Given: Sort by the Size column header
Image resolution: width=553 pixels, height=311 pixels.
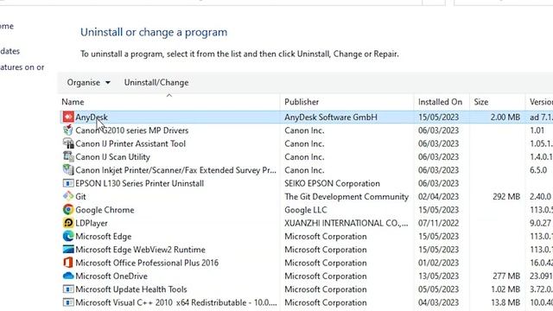Looking at the screenshot, I should pyautogui.click(x=481, y=102).
